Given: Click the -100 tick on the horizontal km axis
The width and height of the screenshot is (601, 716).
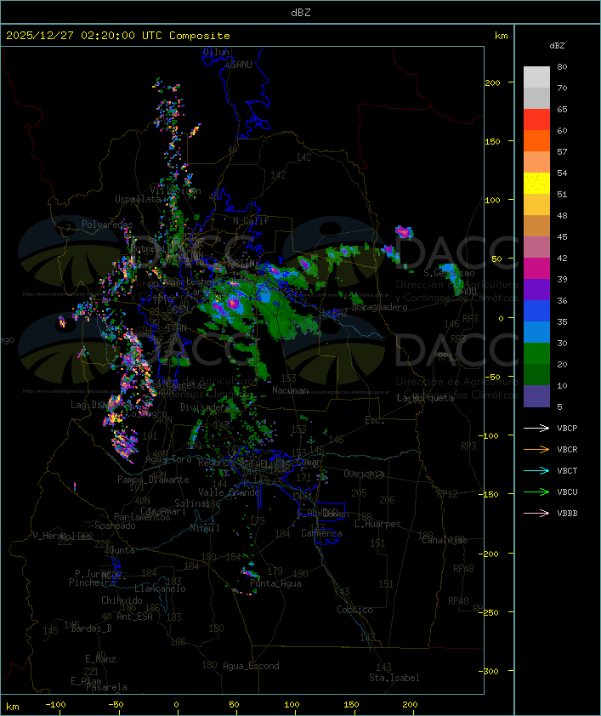Looking at the screenshot, I should pyautogui.click(x=55, y=705).
